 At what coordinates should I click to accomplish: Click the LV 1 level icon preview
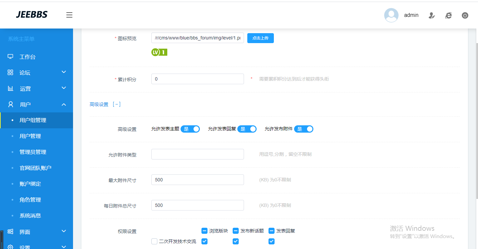click(x=159, y=52)
